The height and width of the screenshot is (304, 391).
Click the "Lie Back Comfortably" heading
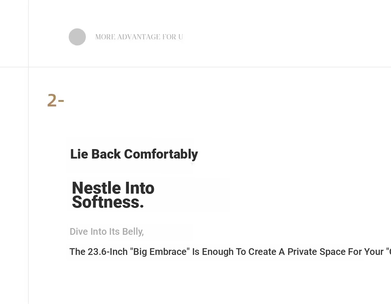[x=134, y=154]
